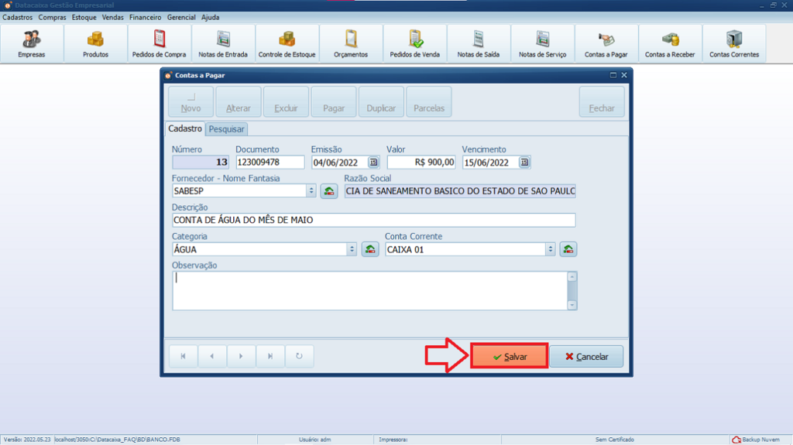Open the Contas Correntes icon
The width and height of the screenshot is (793, 445).
point(733,44)
